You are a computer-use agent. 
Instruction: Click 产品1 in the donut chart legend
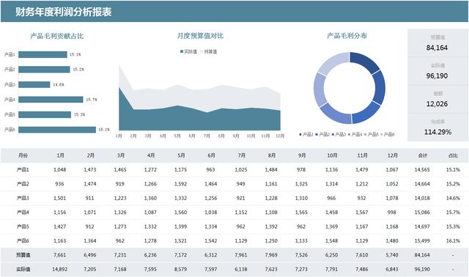(306, 135)
